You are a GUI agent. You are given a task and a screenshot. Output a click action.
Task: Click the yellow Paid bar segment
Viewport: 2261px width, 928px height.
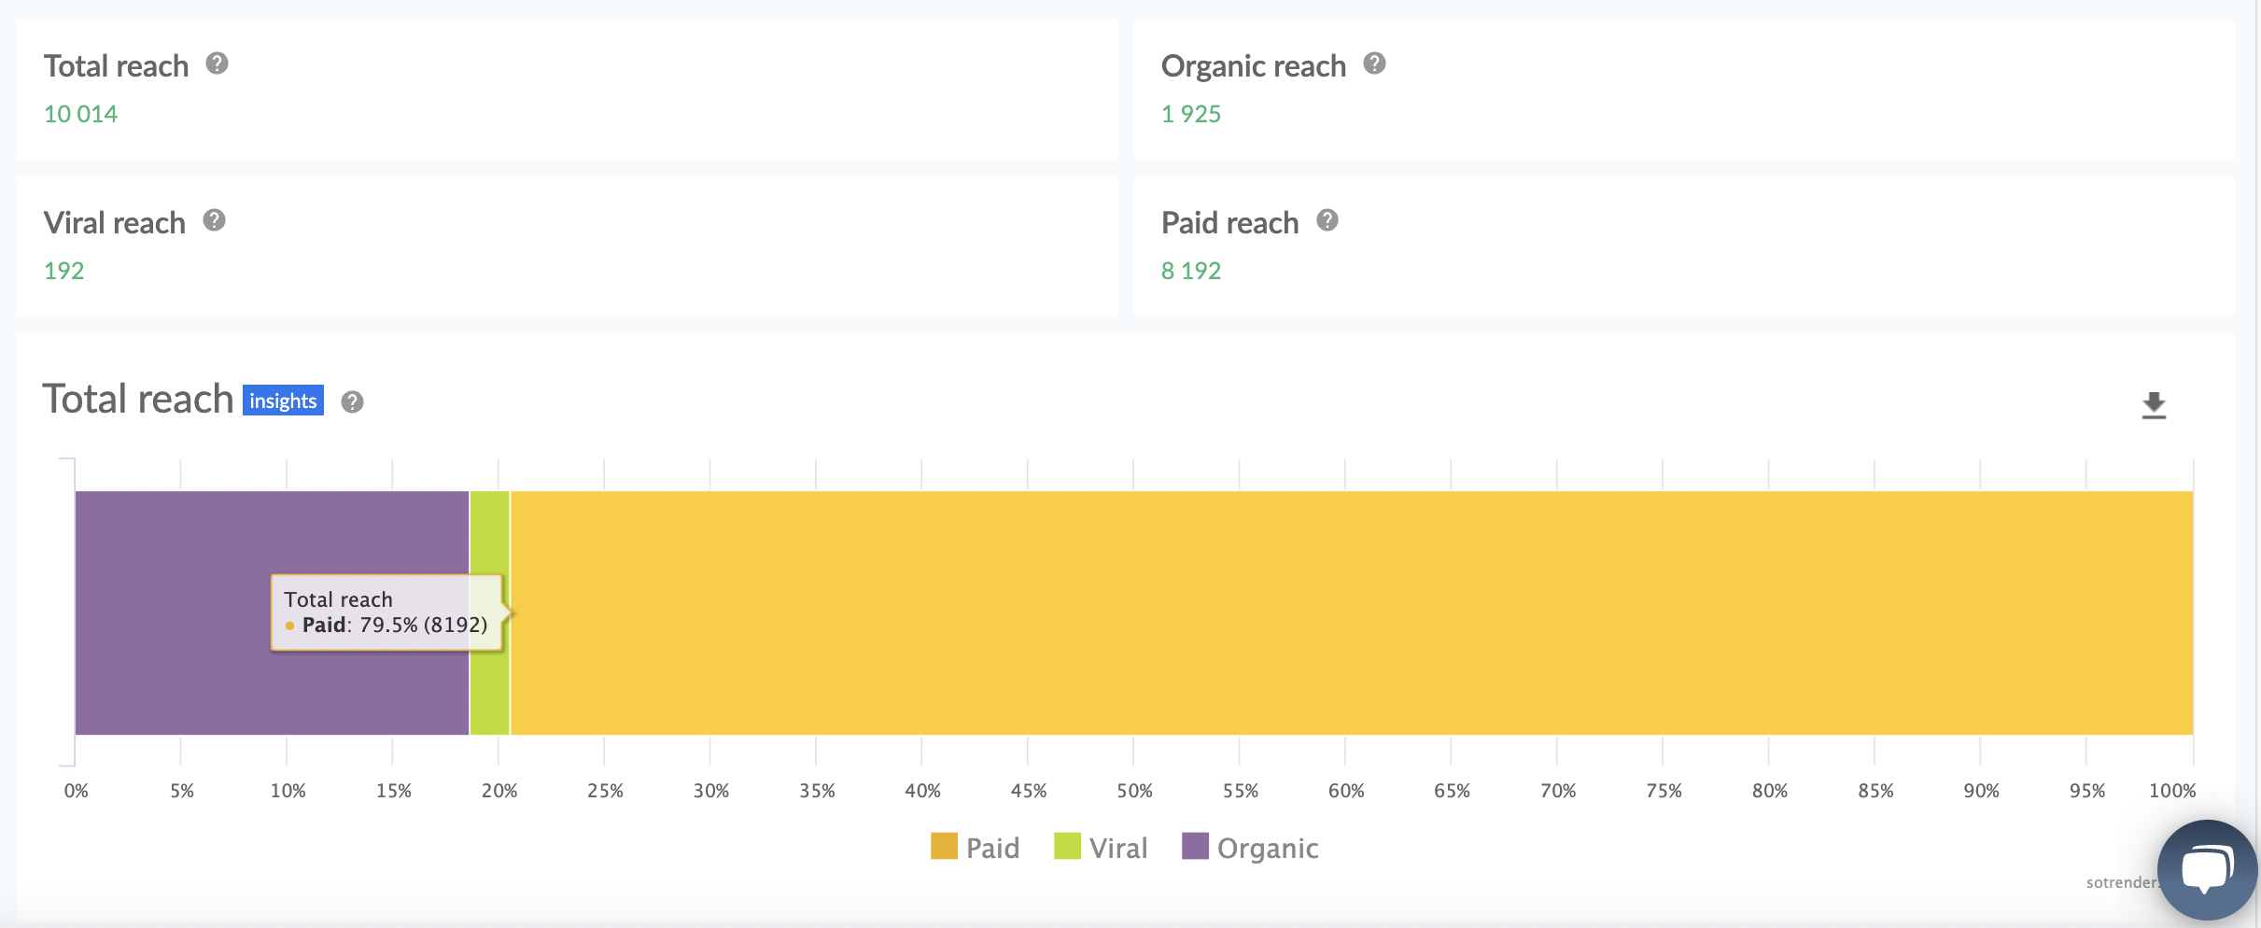tap(1307, 612)
